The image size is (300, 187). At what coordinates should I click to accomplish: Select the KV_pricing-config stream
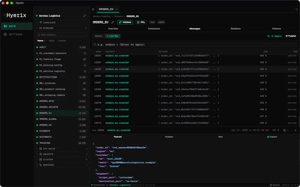(x=61, y=65)
